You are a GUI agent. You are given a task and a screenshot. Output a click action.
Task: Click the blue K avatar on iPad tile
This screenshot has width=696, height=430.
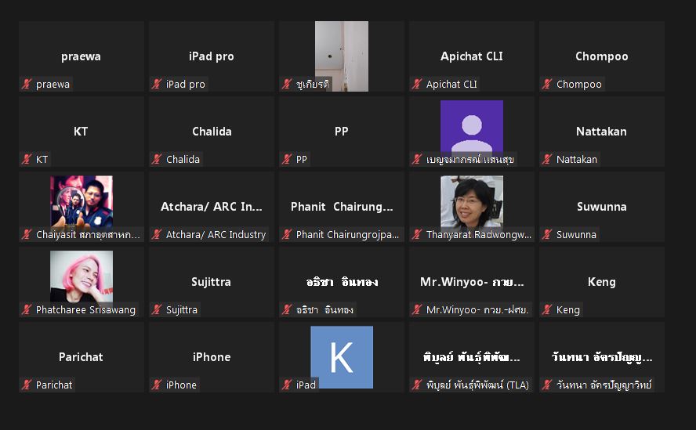[x=342, y=357]
